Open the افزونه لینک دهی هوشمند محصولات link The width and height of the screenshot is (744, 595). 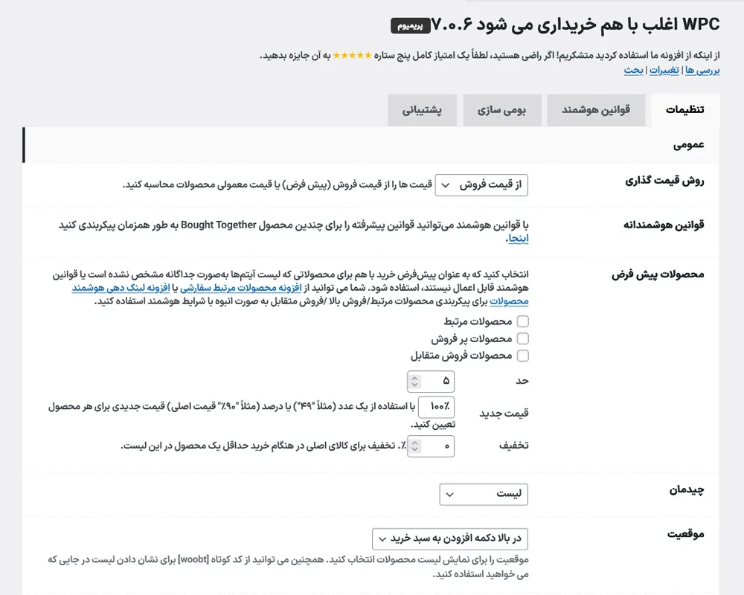click(121, 288)
